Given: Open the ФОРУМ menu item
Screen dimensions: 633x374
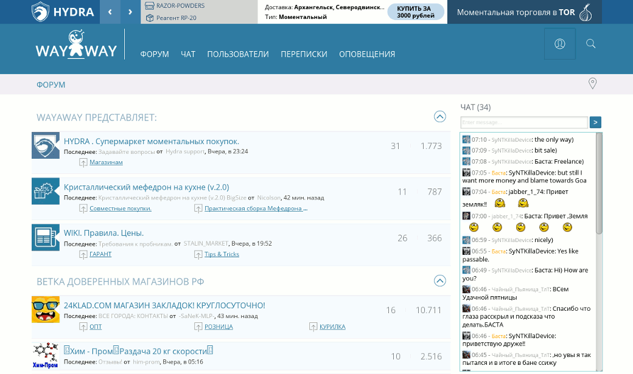Looking at the screenshot, I should pyautogui.click(x=155, y=54).
